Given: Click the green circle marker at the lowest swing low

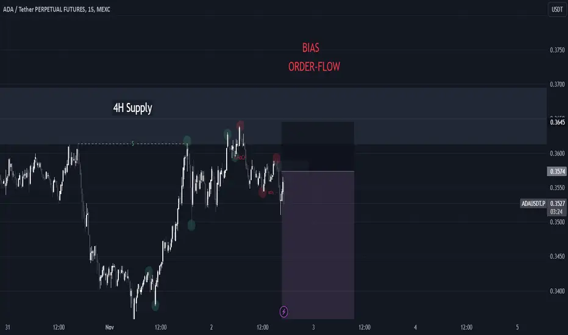Looking at the screenshot, I should click(x=155, y=305).
